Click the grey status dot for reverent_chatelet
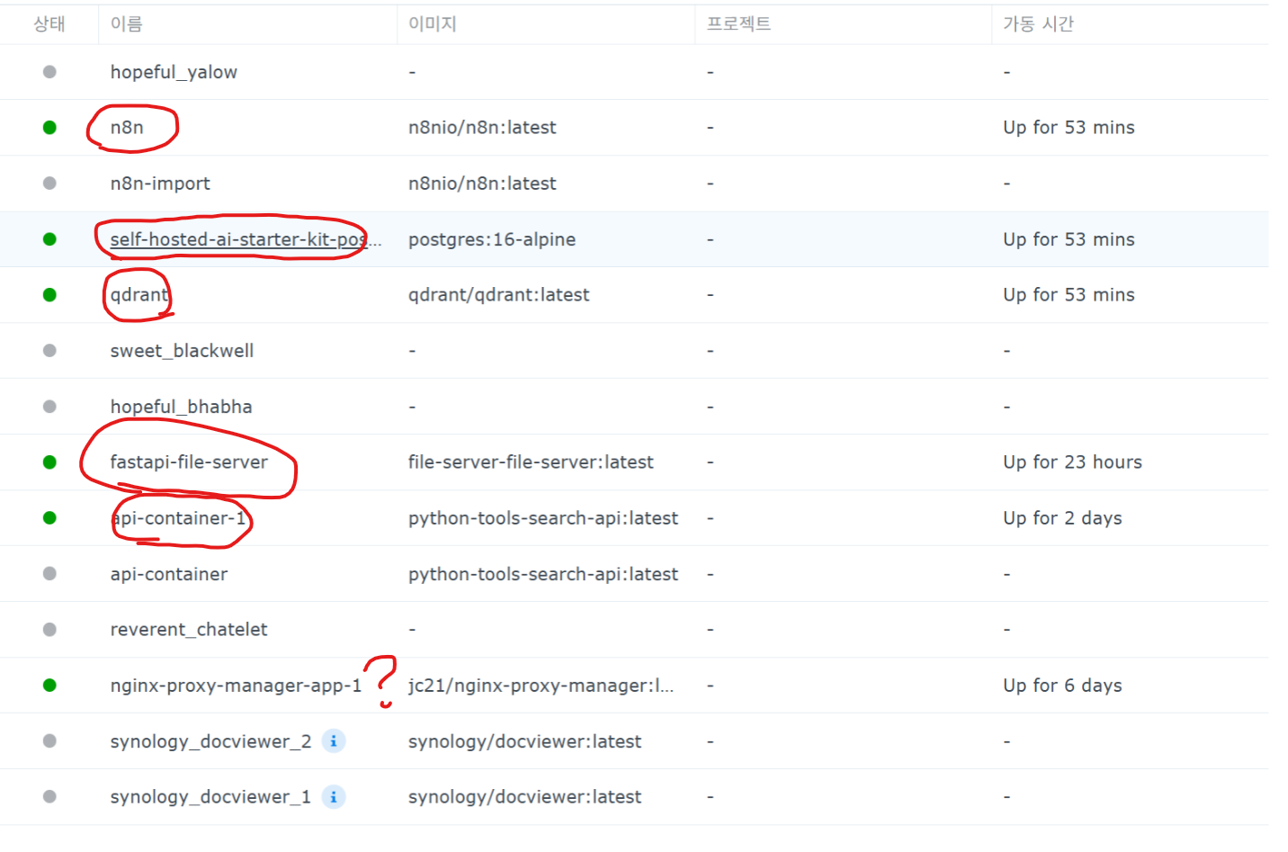Viewport: 1288px width, 852px height. point(49,630)
